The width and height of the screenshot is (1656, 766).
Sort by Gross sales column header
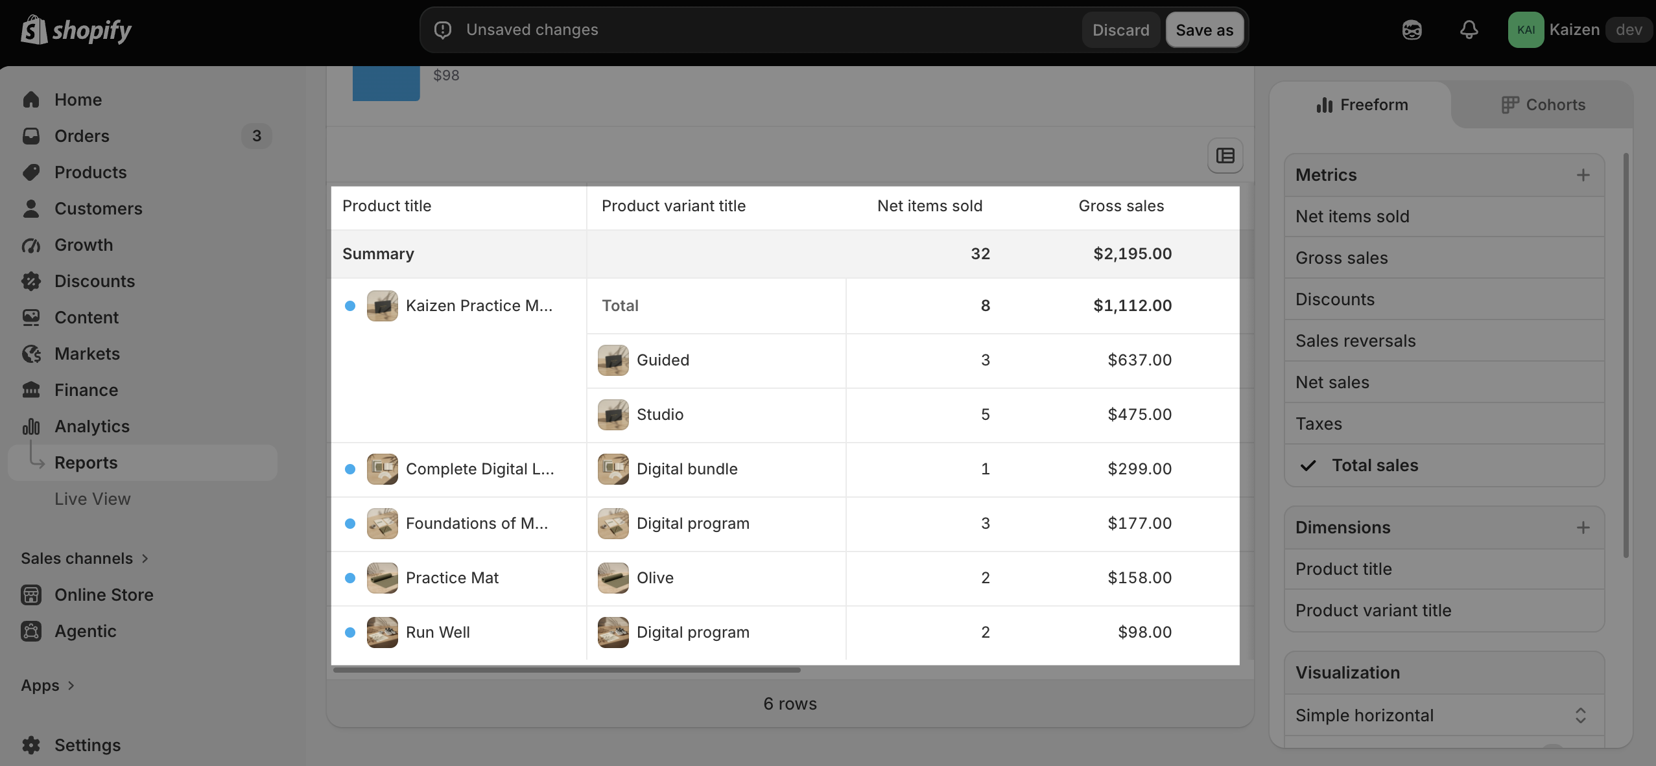[x=1121, y=206]
